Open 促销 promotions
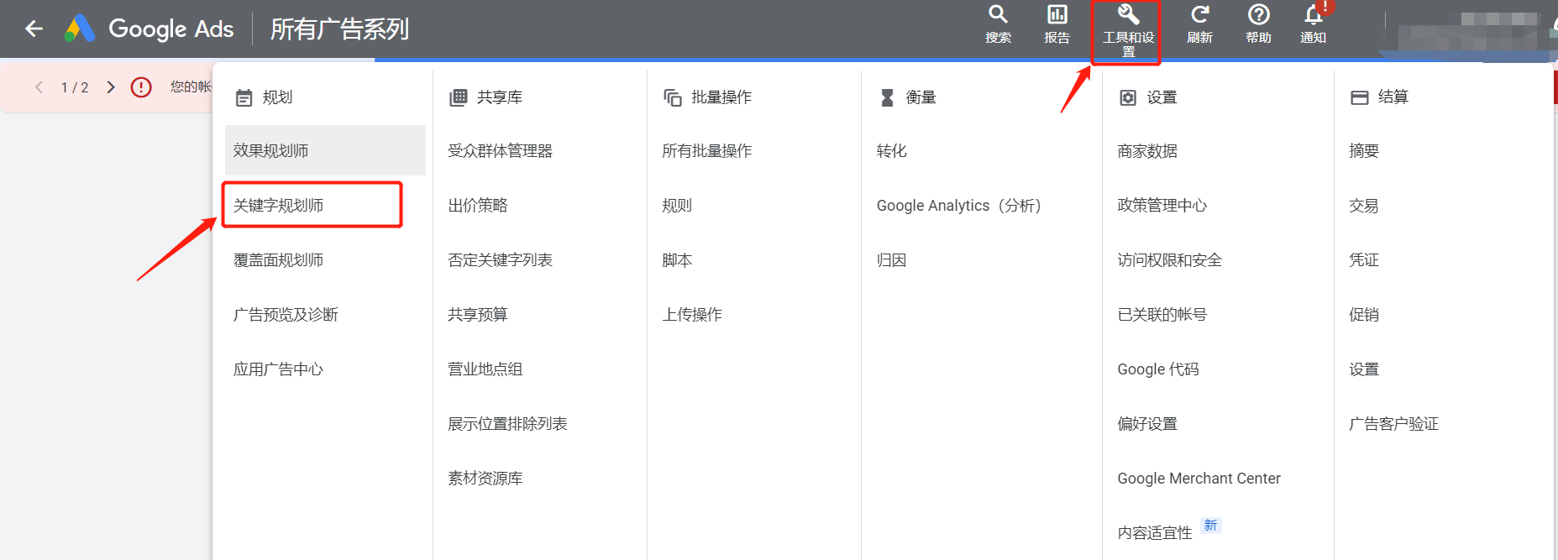Screen dimensions: 1558x560 coord(1364,315)
